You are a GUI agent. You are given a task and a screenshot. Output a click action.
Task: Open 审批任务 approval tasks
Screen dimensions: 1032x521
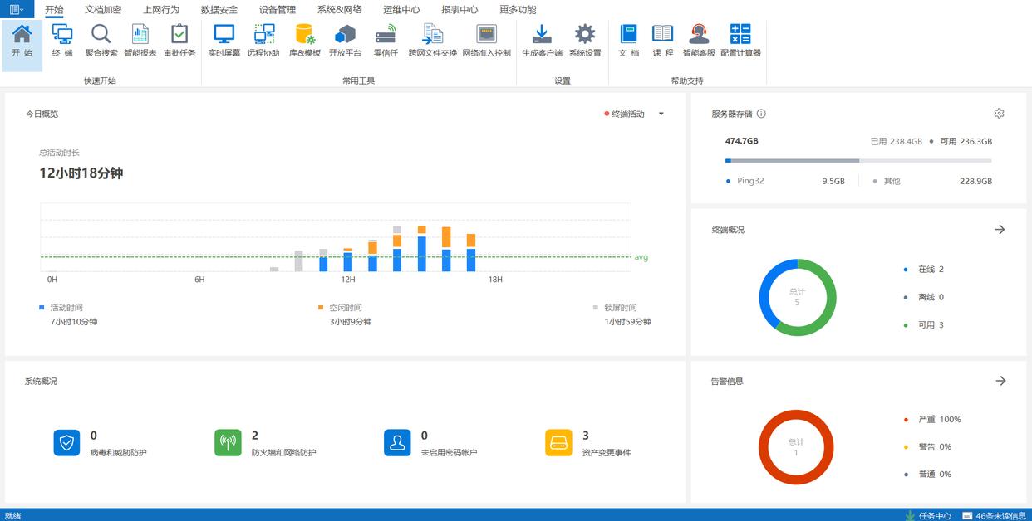click(179, 41)
